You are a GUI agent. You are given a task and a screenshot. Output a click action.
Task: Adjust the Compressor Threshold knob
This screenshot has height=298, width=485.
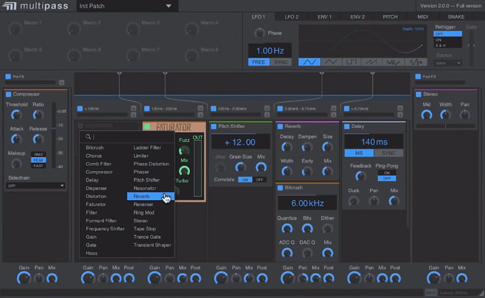[16, 115]
